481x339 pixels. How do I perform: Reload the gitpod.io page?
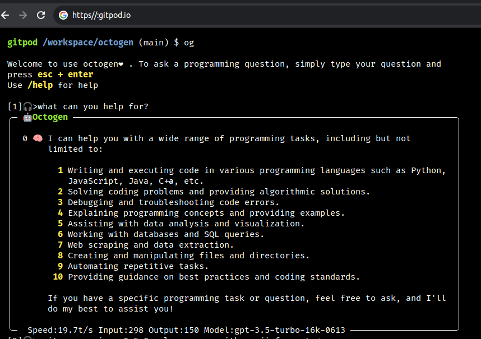pos(41,15)
